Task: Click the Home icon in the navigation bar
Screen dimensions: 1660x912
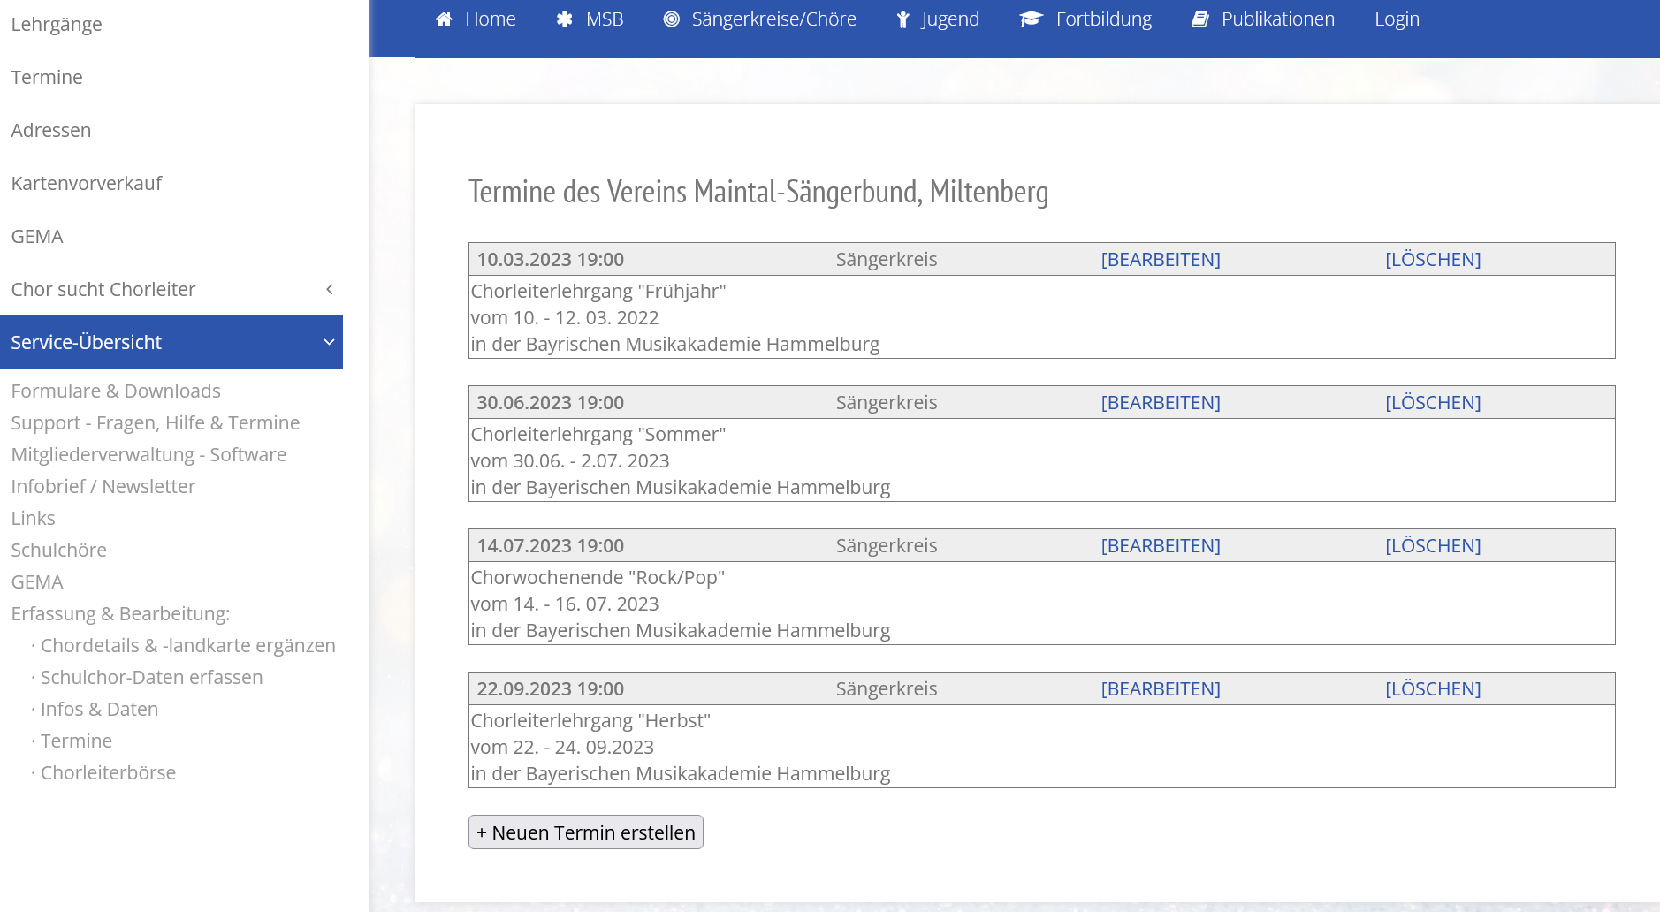Action: tap(445, 19)
